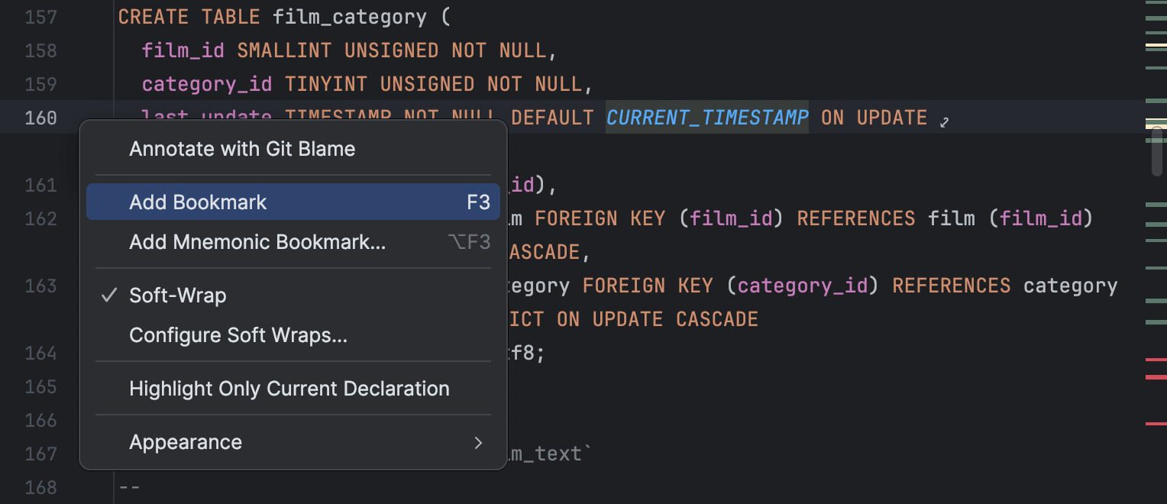The width and height of the screenshot is (1167, 504).
Task: Select 'Add Bookmark' from the context menu
Action: coord(199,202)
